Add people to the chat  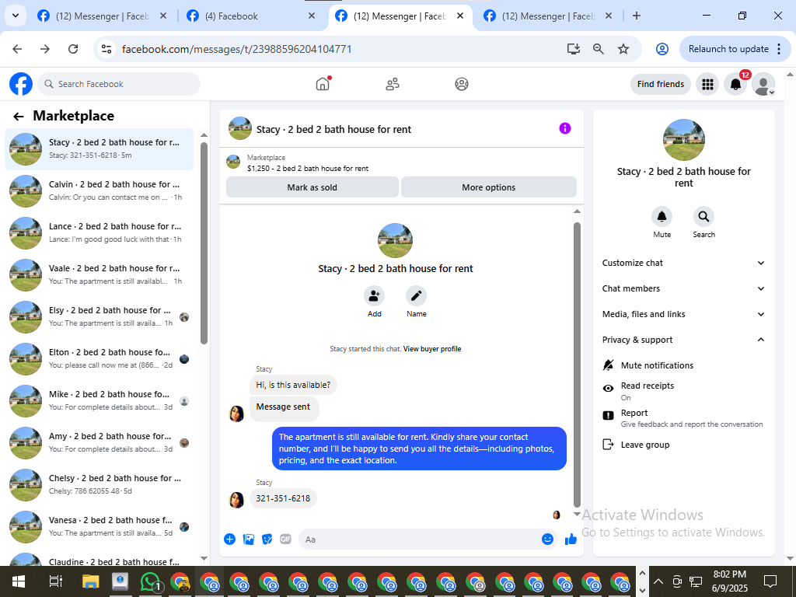click(374, 296)
